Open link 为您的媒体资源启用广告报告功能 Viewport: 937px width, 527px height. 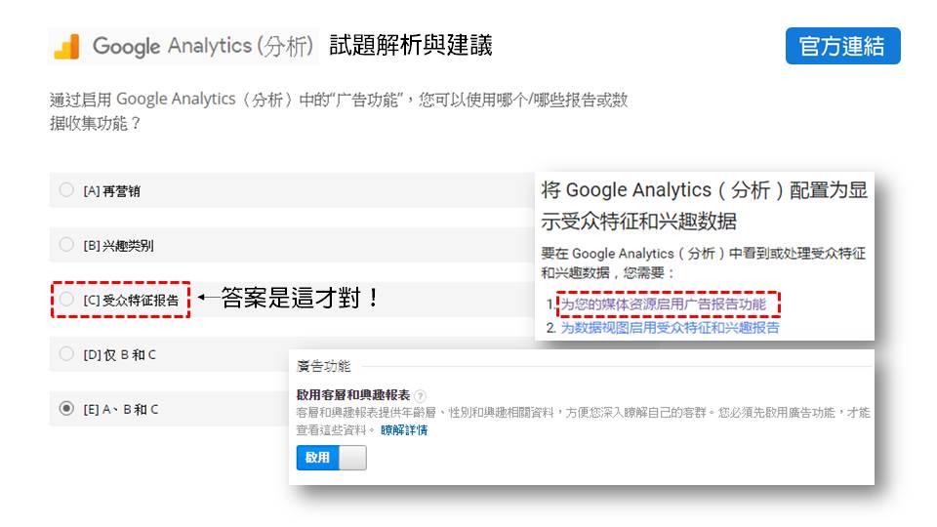(670, 304)
